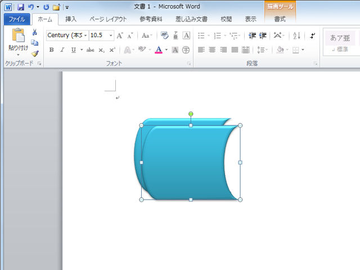Toggle Center text alignment
The width and height of the screenshot is (360, 270).
(212, 49)
